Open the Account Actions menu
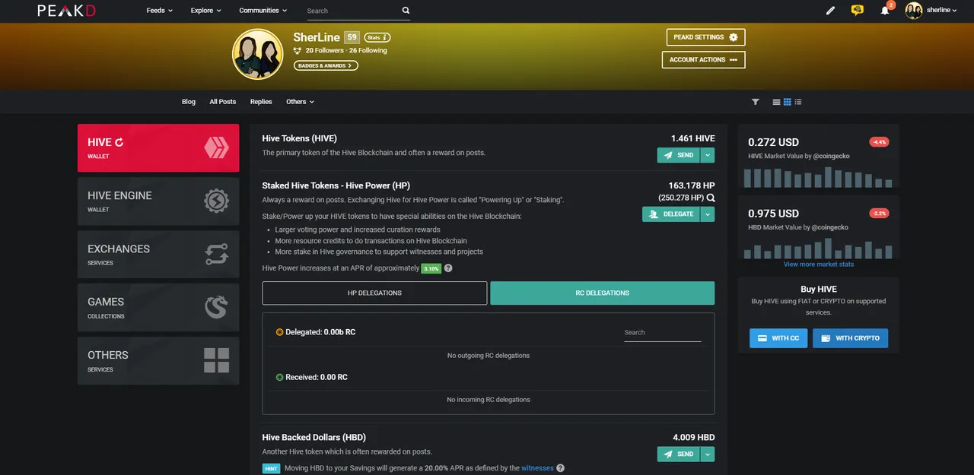974x475 pixels. (703, 59)
